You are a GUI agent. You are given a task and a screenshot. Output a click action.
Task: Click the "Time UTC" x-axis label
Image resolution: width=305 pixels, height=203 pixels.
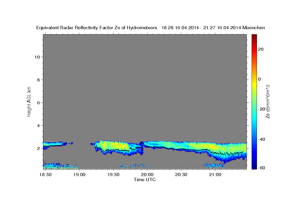(145, 180)
